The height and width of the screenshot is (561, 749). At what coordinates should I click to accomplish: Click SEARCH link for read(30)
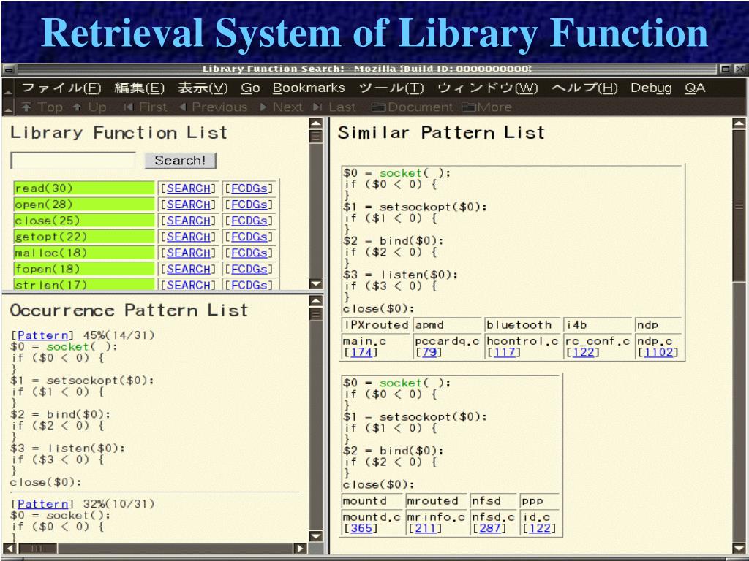click(188, 188)
